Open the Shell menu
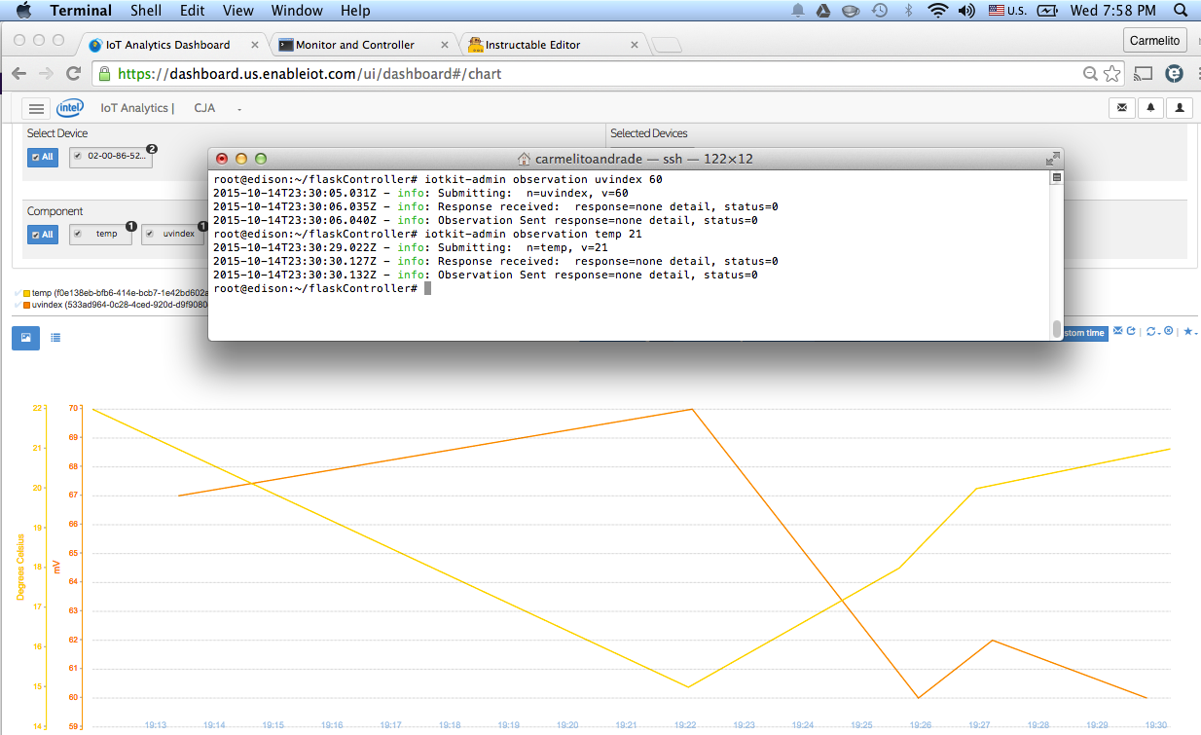This screenshot has height=735, width=1201. [x=146, y=11]
